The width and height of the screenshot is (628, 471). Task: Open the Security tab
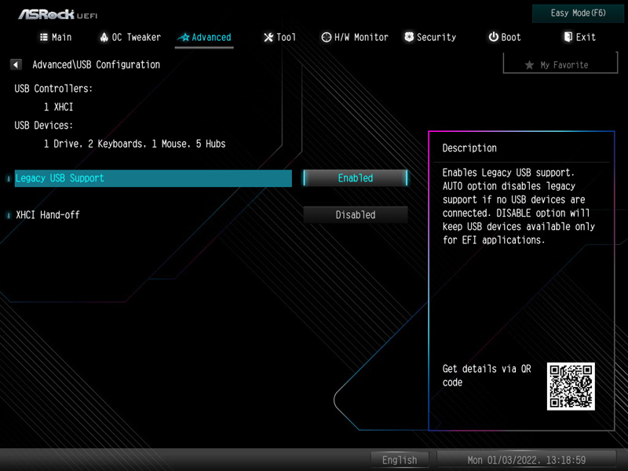point(430,37)
